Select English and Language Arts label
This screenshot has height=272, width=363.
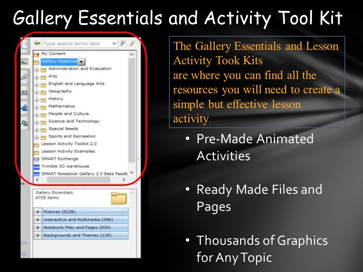[x=76, y=84]
